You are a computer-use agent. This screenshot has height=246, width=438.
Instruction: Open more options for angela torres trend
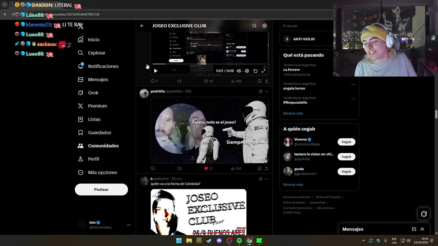coord(353,85)
